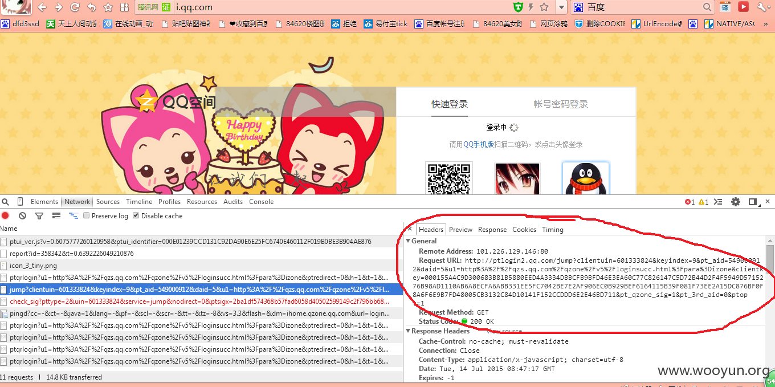775x387 pixels.
Task: Click the magnifier icon in the Baidu search box
Action: pos(707,7)
